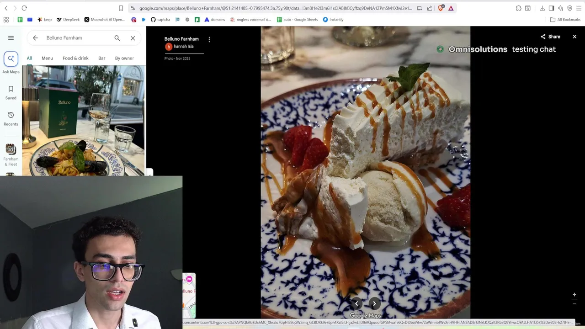Select the All photos tab

pyautogui.click(x=29, y=58)
